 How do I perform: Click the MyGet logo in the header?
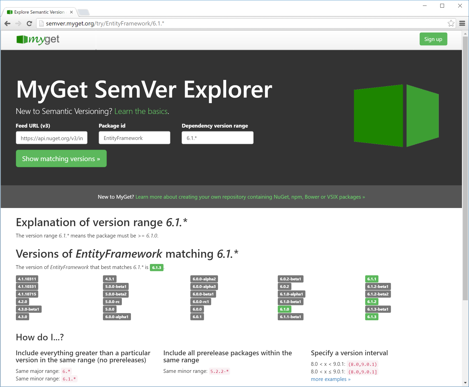[38, 40]
